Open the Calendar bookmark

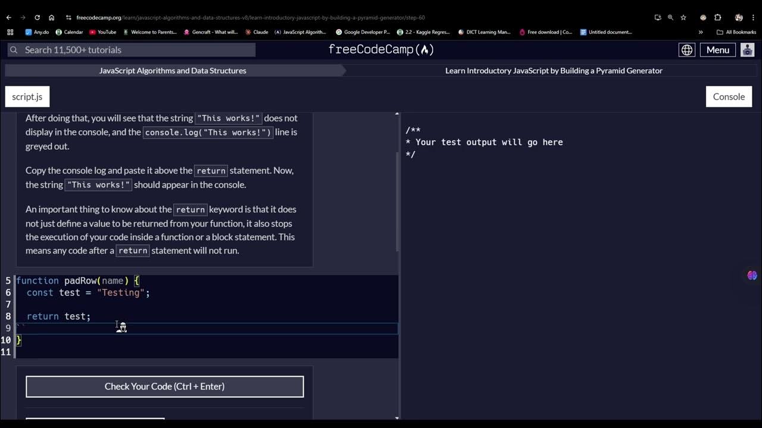69,32
